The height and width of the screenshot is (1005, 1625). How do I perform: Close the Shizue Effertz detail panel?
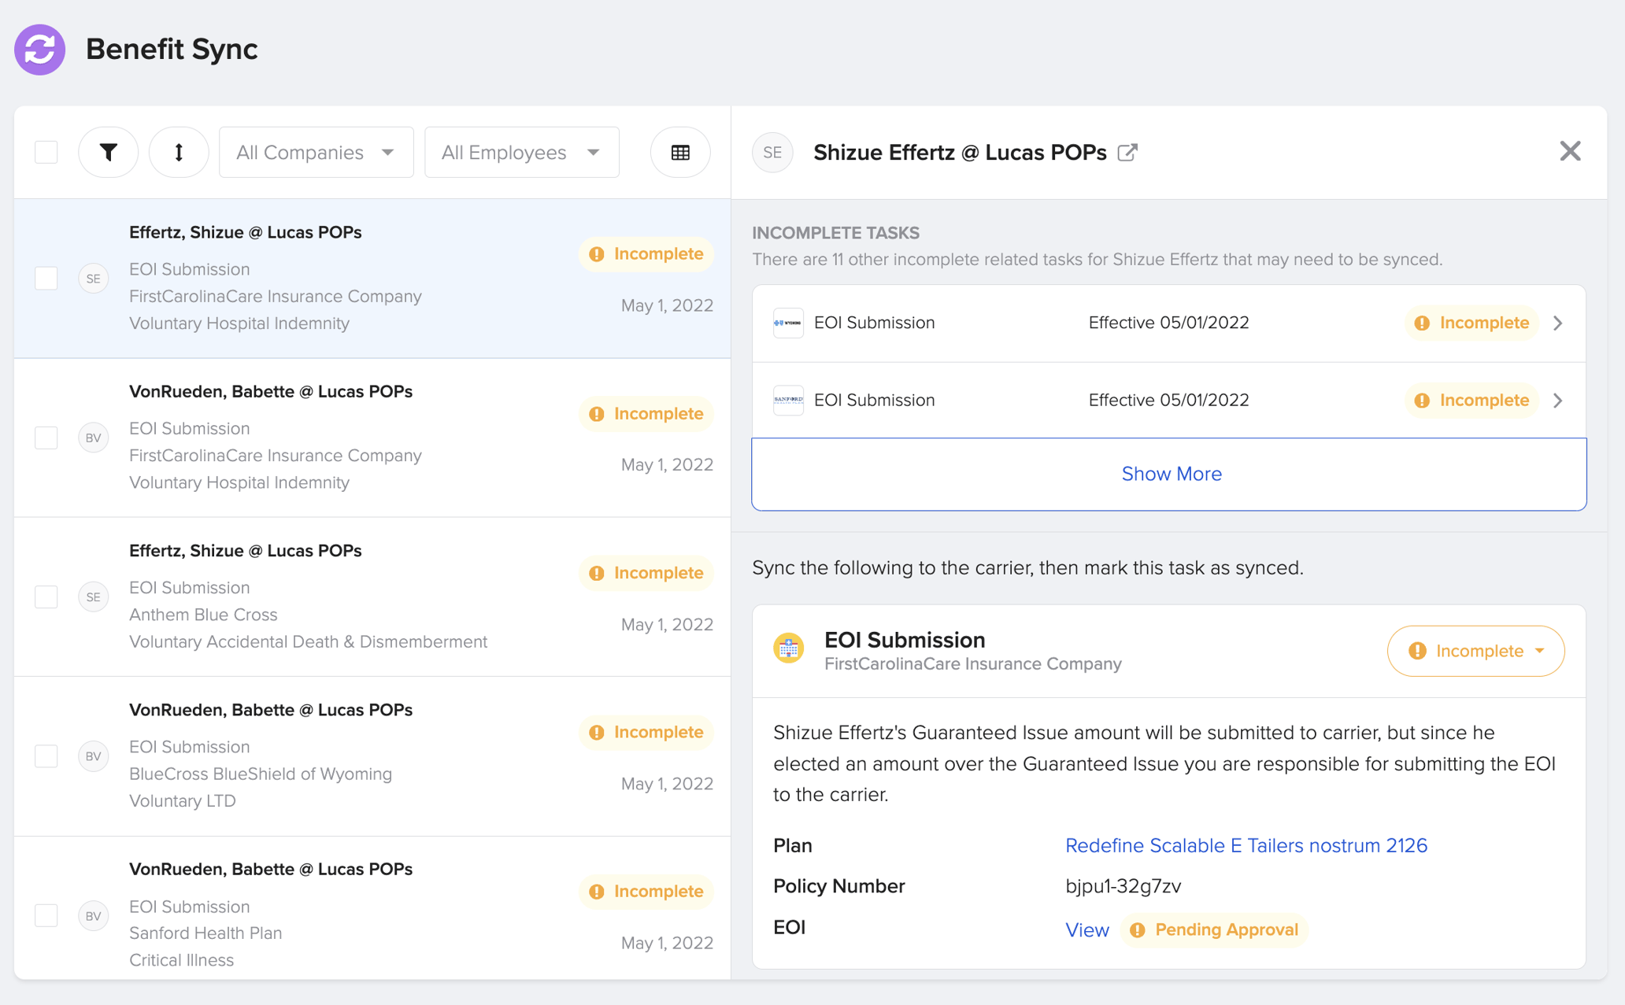pos(1570,150)
